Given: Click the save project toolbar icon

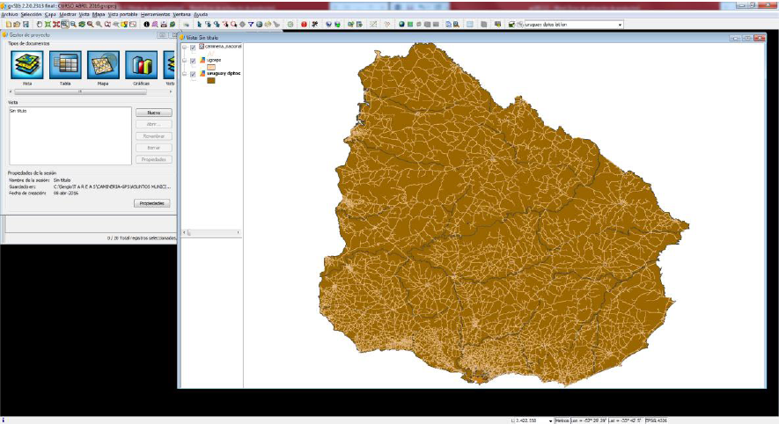Looking at the screenshot, I should [26, 25].
